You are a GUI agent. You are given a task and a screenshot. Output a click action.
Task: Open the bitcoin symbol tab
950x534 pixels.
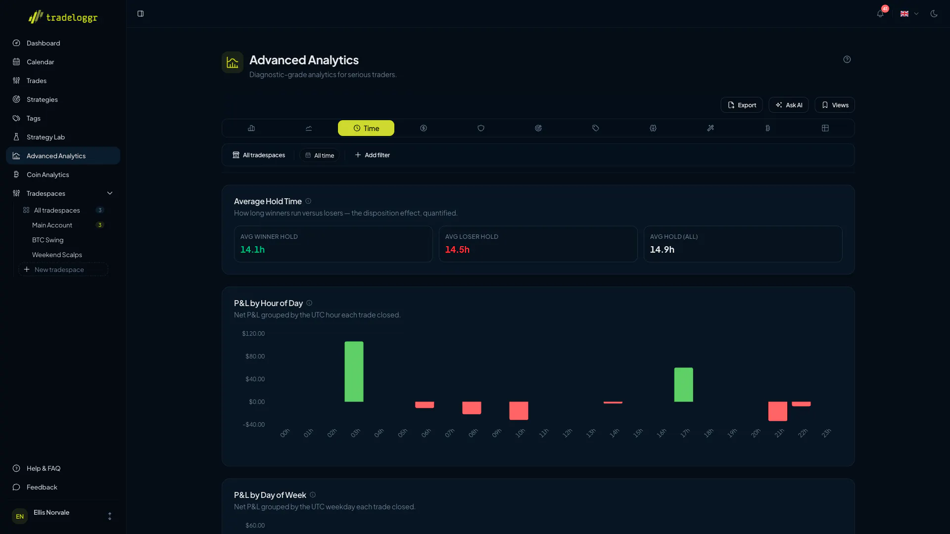pyautogui.click(x=768, y=128)
